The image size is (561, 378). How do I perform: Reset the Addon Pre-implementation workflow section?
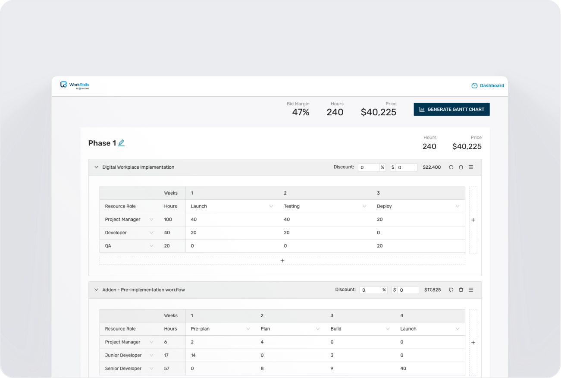[x=451, y=290]
